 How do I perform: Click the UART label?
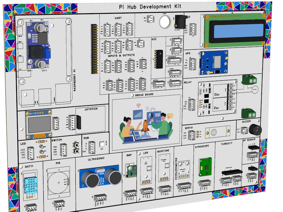(x=118, y=18)
